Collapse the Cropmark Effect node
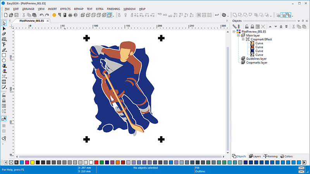The width and height of the screenshot is (310, 174). pyautogui.click(x=243, y=39)
